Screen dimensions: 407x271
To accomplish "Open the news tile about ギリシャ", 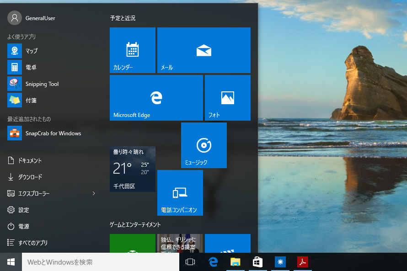I will click(x=180, y=243).
